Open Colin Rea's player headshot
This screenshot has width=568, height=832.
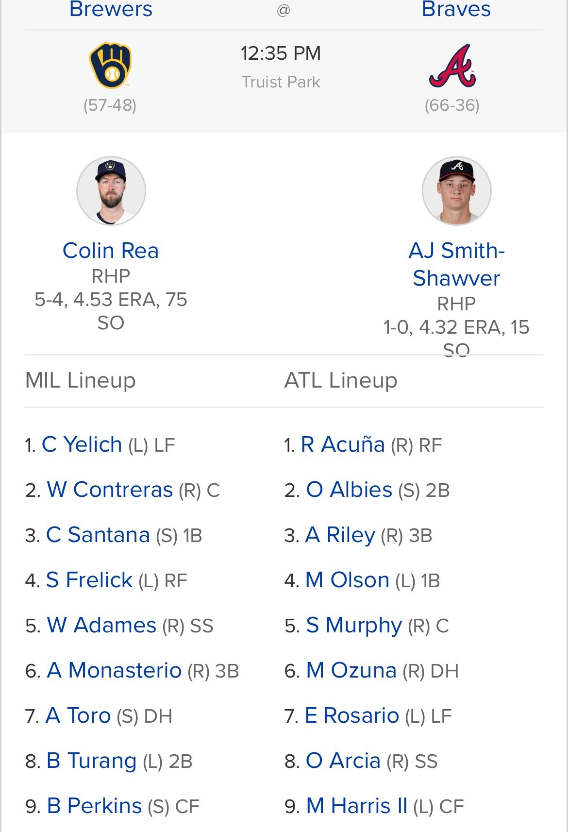pos(111,190)
